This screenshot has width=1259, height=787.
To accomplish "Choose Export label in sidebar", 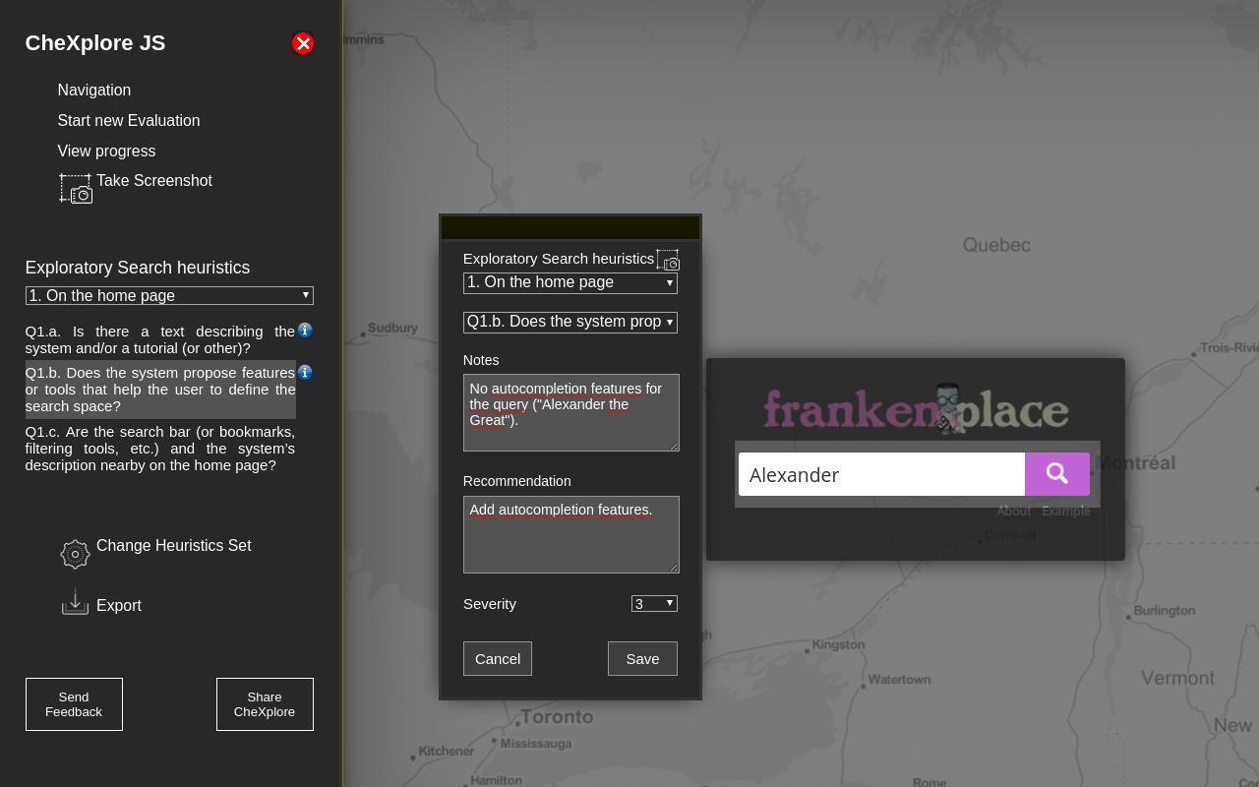I will tap(119, 605).
